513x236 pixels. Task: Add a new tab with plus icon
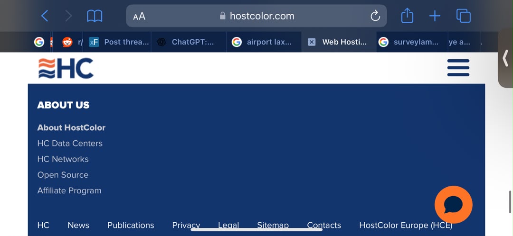pos(435,16)
